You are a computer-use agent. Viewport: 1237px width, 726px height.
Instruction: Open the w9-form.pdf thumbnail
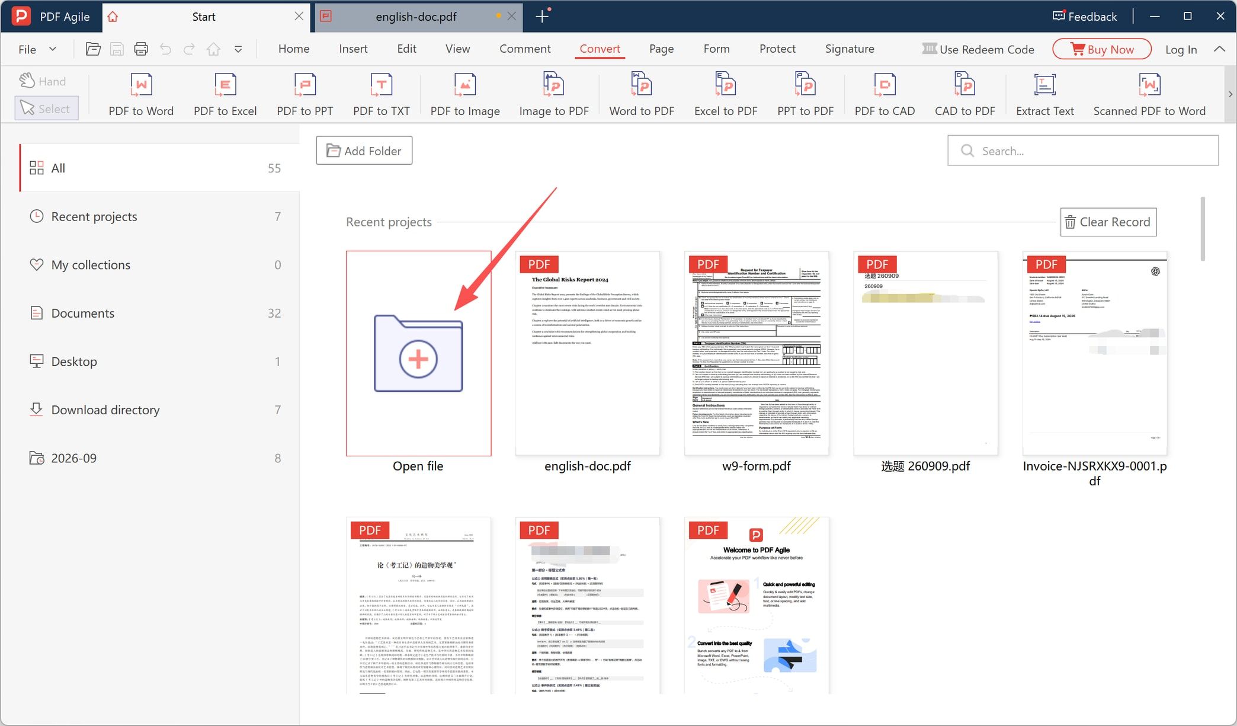[756, 353]
